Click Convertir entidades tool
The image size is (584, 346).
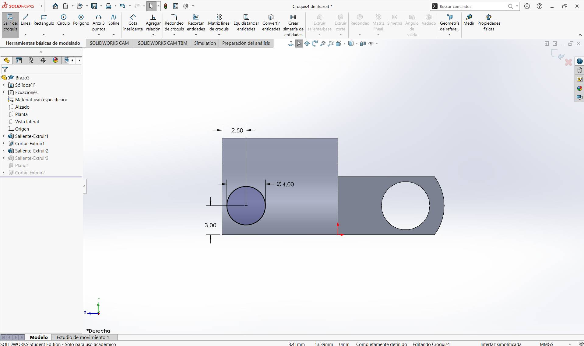[x=271, y=23]
